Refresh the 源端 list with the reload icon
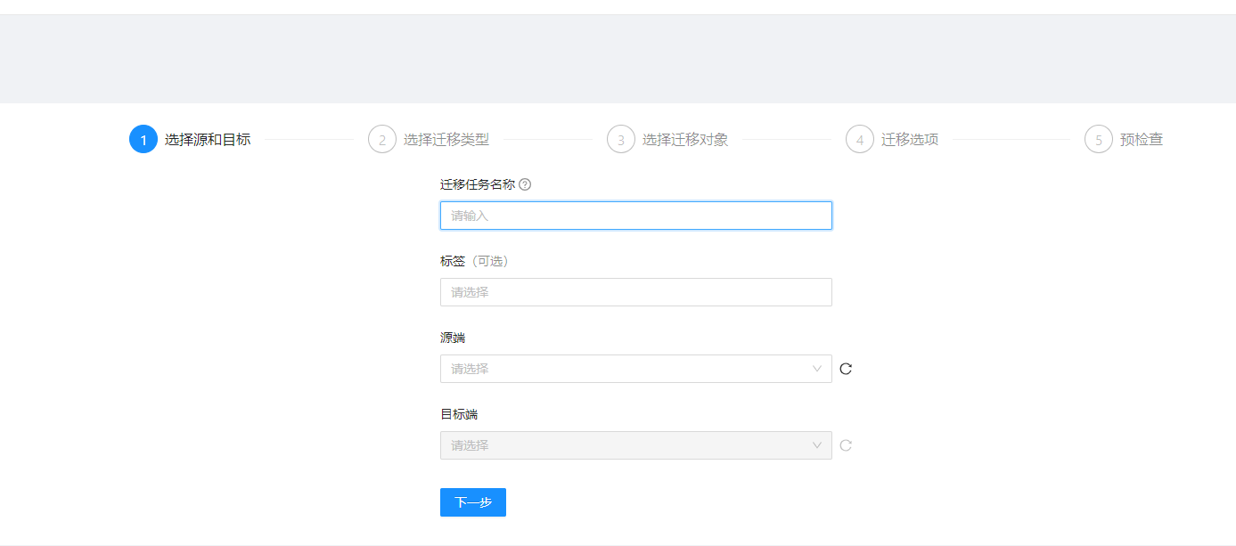Screen dimensions: 1236x546 tap(846, 369)
